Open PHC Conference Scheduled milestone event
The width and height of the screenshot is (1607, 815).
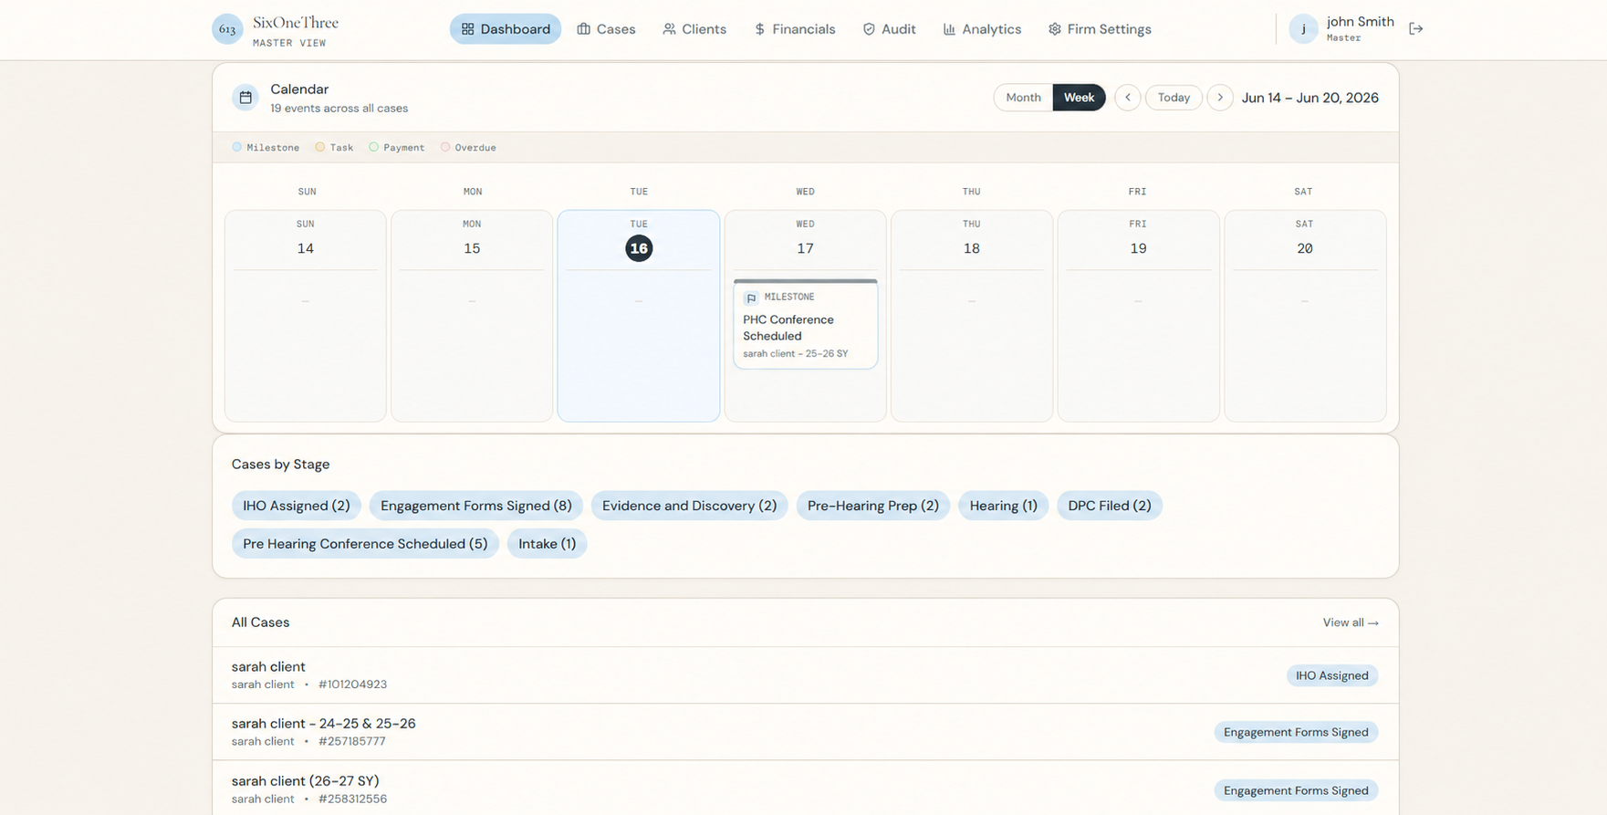tap(806, 324)
